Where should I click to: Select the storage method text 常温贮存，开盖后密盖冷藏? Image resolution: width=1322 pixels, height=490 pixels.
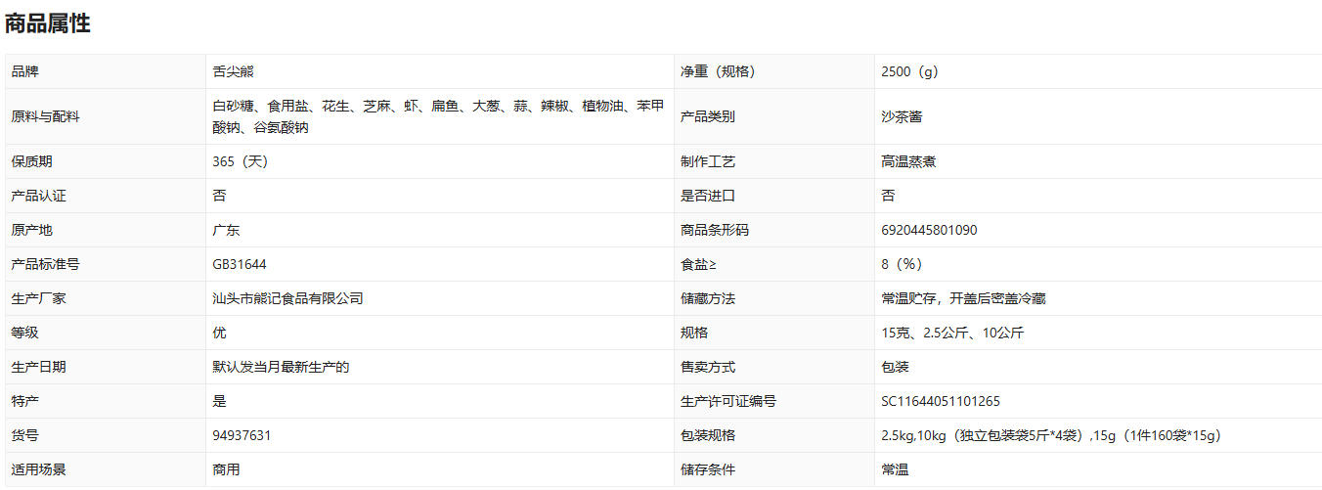(963, 298)
